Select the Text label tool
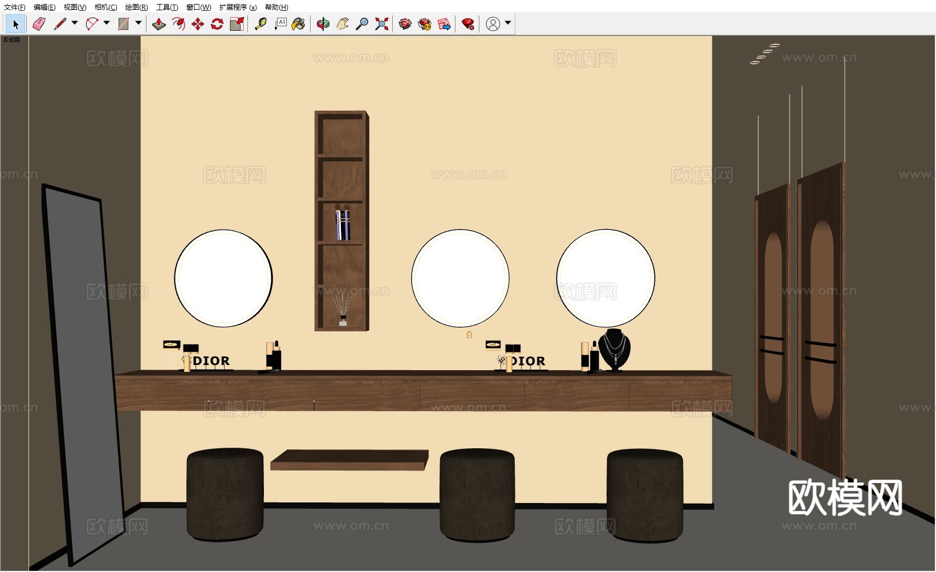Screen dimensions: 936x572 coord(280,24)
